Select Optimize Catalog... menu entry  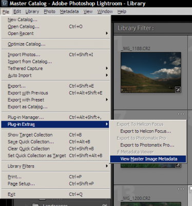(56, 44)
